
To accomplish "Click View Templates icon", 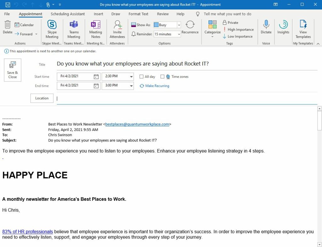I will pyautogui.click(x=303, y=29).
